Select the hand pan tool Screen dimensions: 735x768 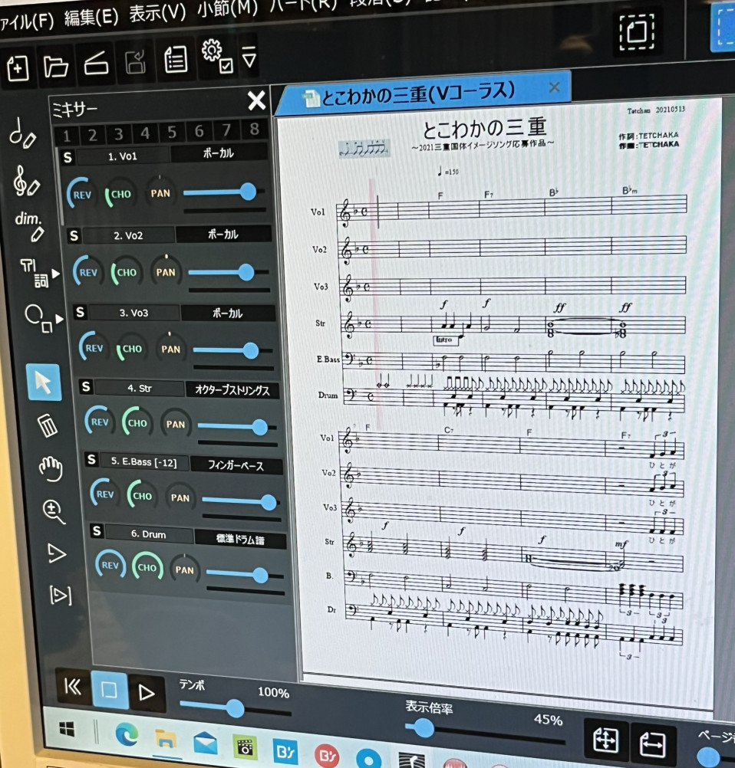point(51,469)
